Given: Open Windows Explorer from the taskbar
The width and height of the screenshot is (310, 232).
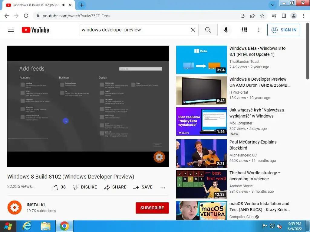Looking at the screenshot, I should pos(46,226).
